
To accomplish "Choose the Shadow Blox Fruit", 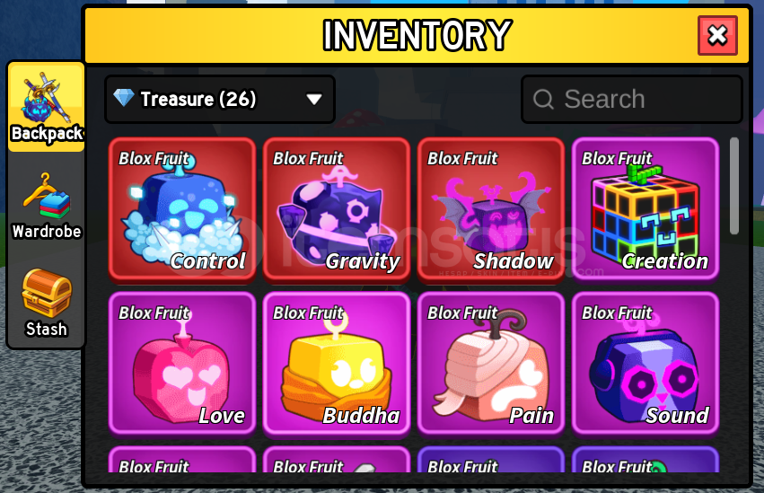I will (x=491, y=209).
